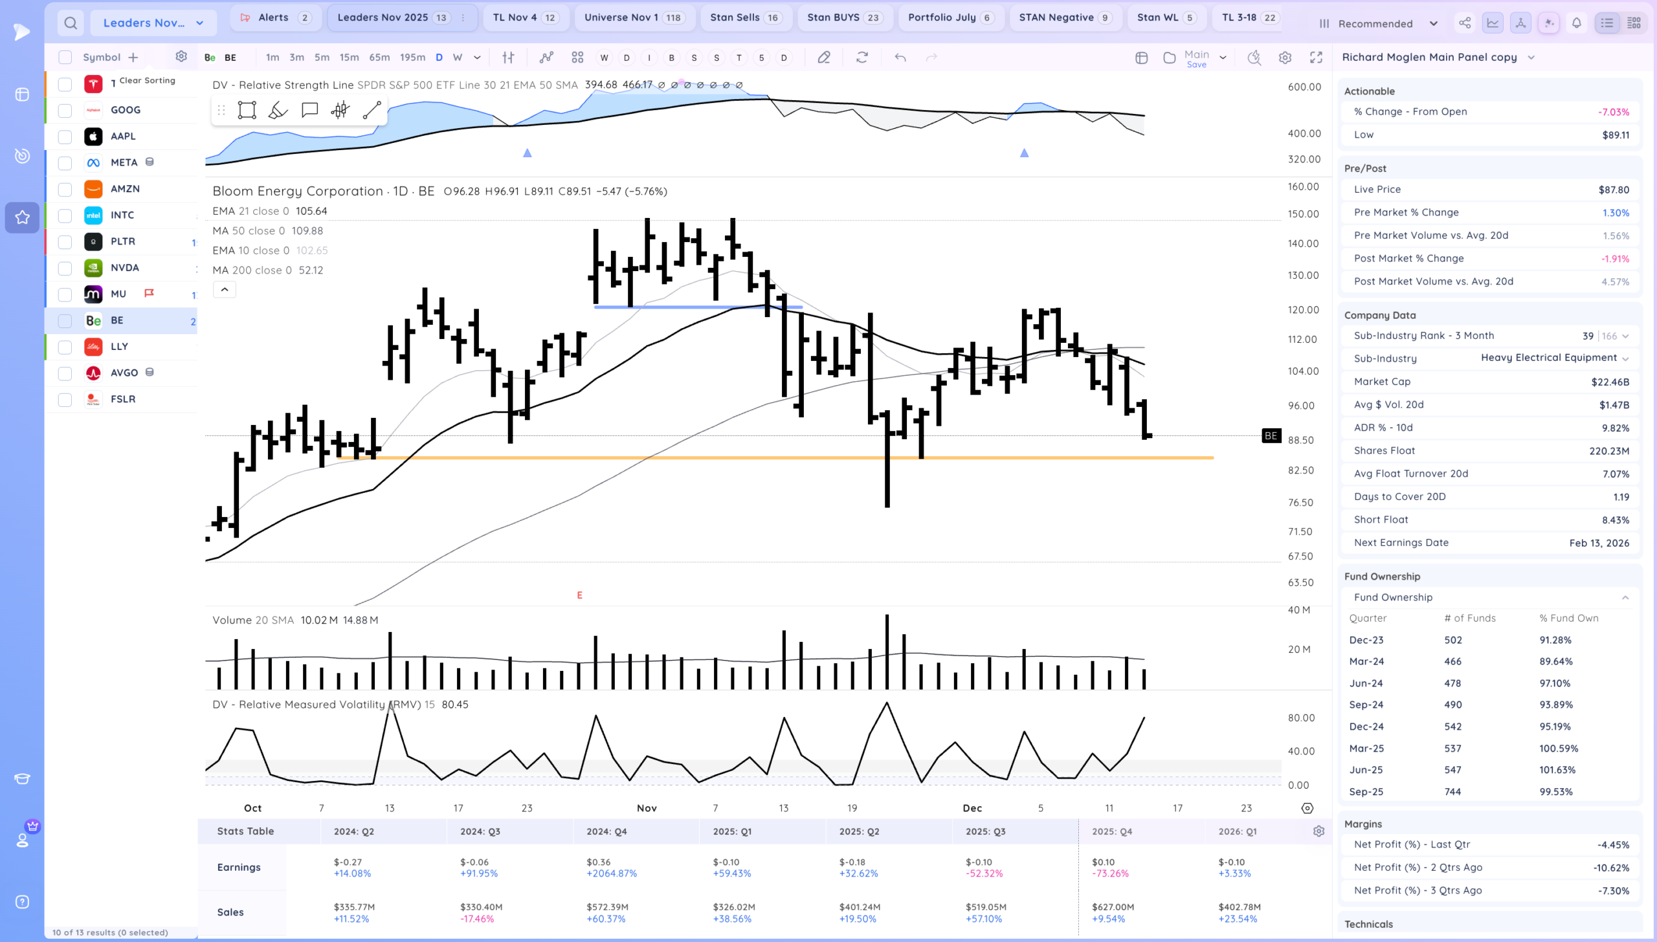Open chart settings gear in toolbar
Screen dimensions: 1657x942
point(1285,58)
